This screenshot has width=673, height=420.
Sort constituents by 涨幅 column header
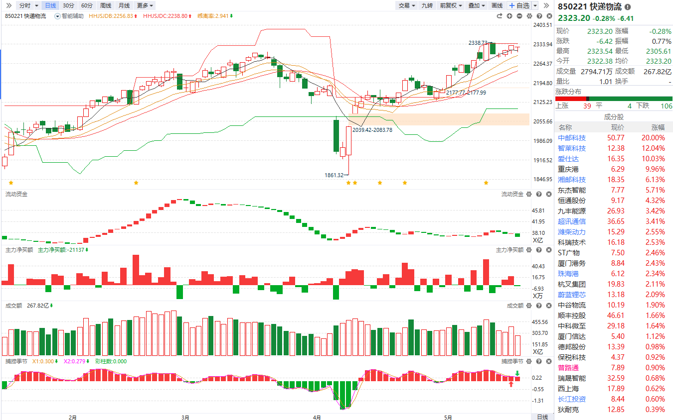(658, 127)
